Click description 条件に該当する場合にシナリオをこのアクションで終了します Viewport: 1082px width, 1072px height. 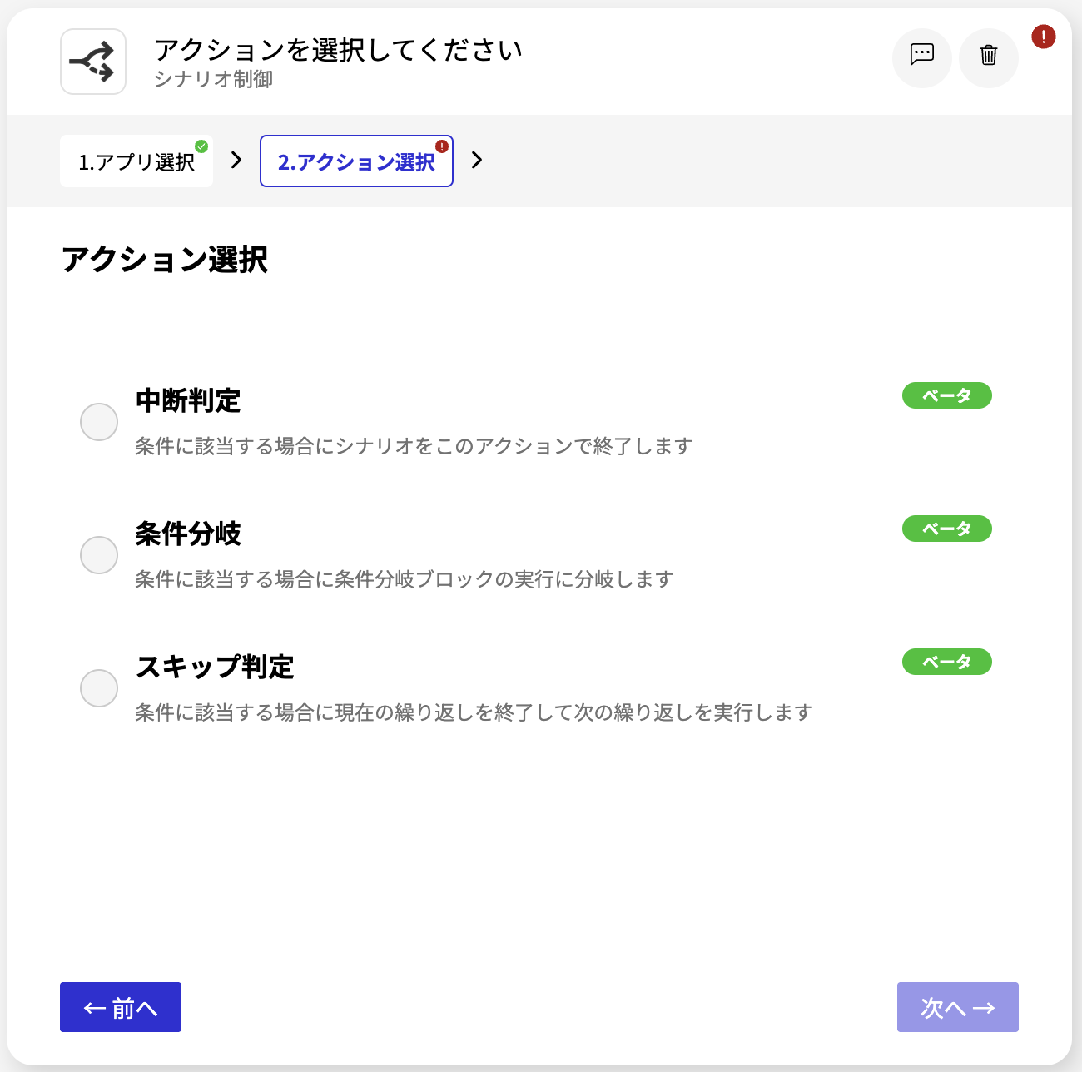(414, 446)
